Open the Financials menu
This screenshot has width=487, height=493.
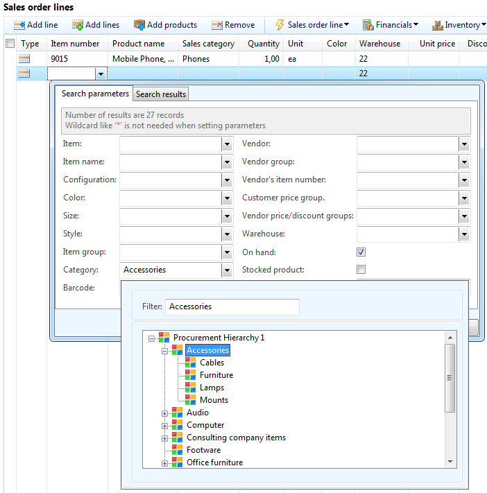397,25
